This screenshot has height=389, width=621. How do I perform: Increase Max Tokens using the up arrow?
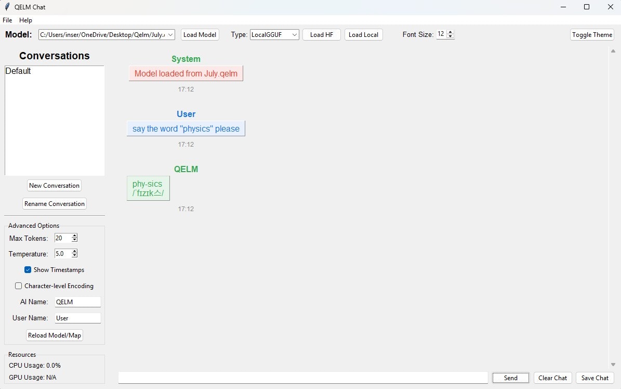pos(74,236)
